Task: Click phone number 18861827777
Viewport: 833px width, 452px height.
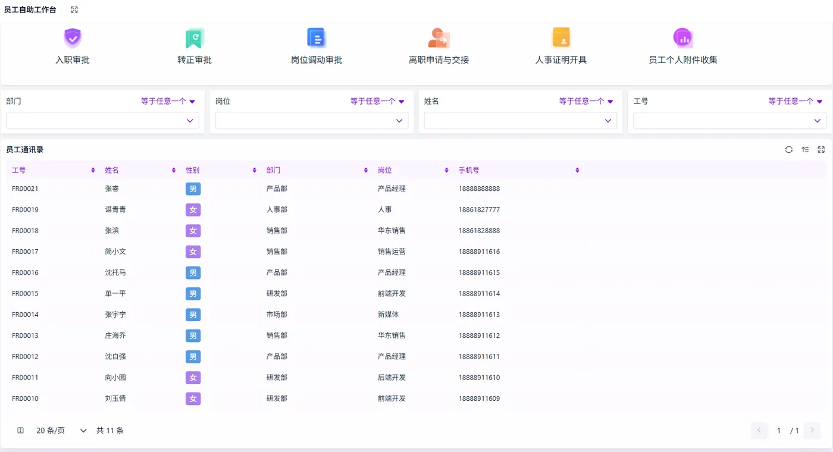Action: [479, 210]
